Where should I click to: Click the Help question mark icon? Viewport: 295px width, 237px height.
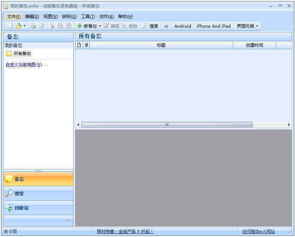[165, 26]
